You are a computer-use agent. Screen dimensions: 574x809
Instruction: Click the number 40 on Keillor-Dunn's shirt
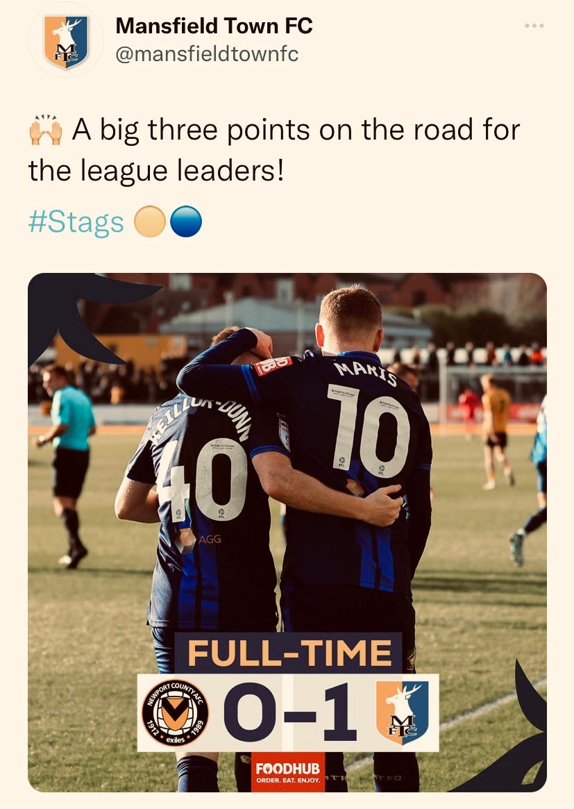(x=202, y=480)
